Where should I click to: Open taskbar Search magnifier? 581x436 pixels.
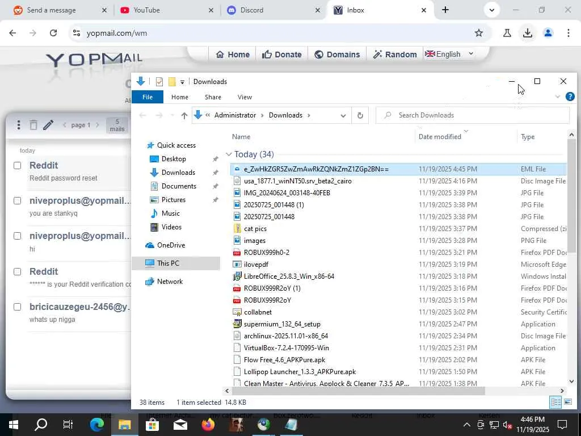point(41,425)
